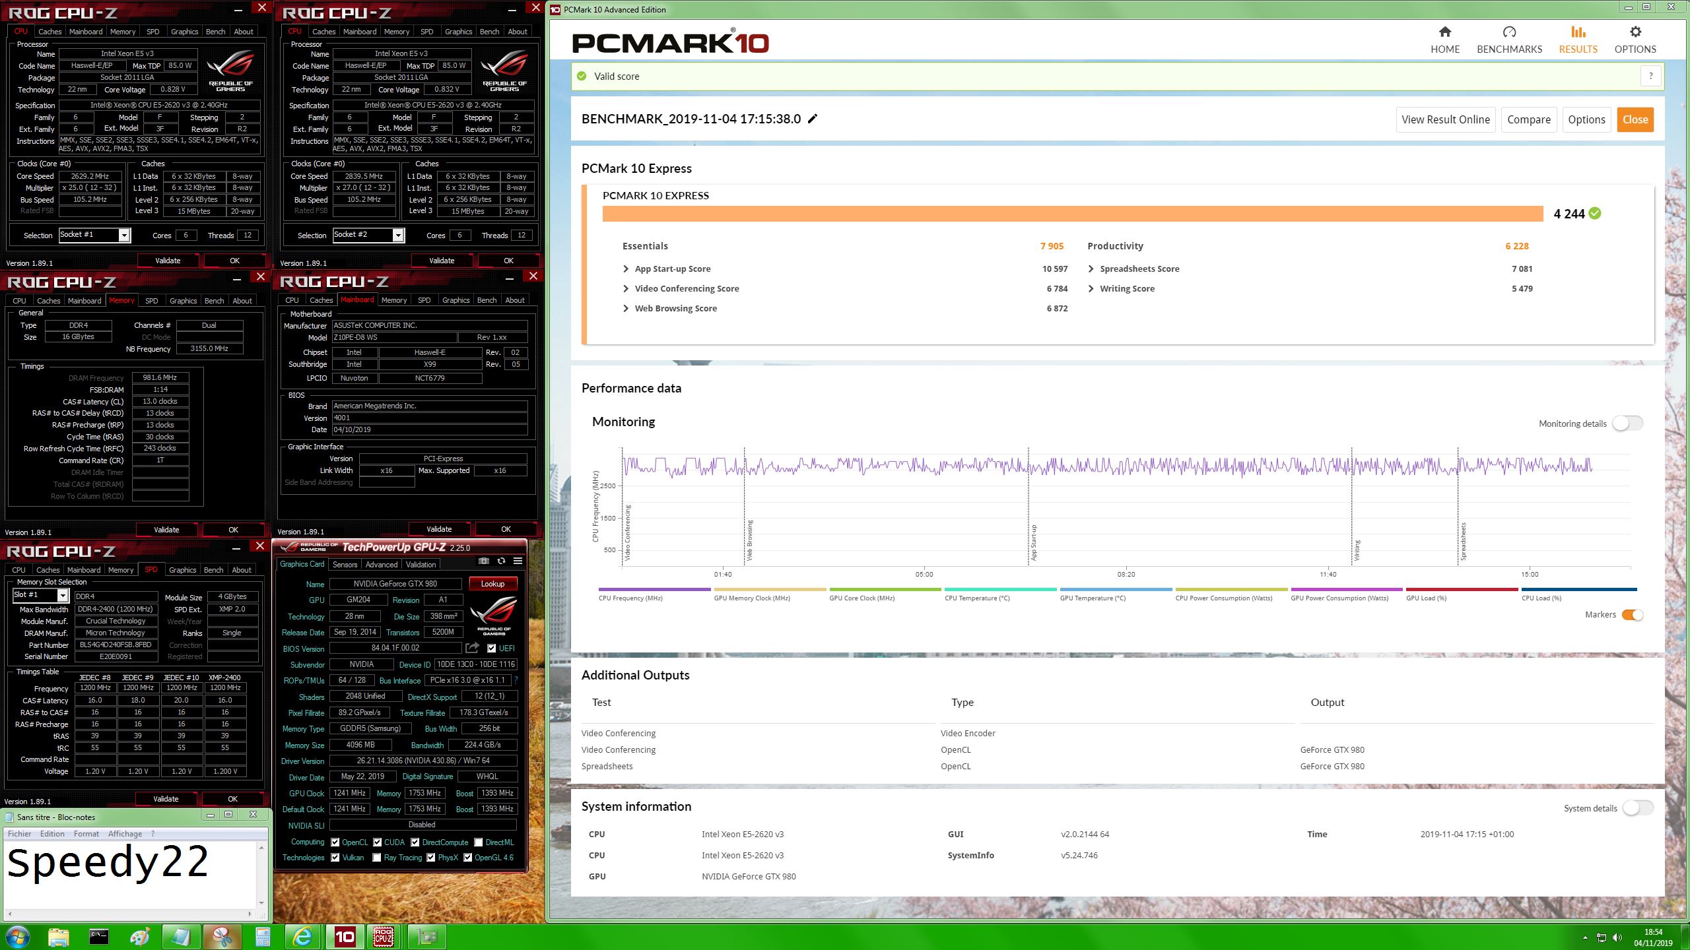Open Format menu in Bloc-notes
This screenshot has height=950, width=1690.
(86, 833)
